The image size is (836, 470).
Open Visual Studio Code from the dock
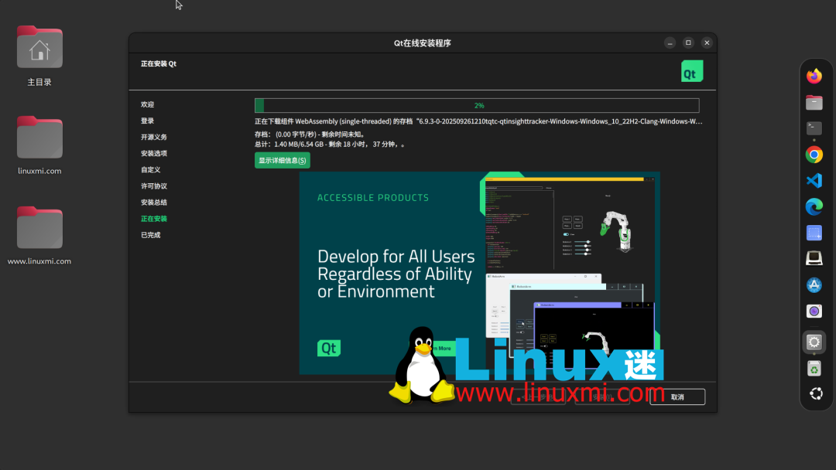[x=815, y=179]
